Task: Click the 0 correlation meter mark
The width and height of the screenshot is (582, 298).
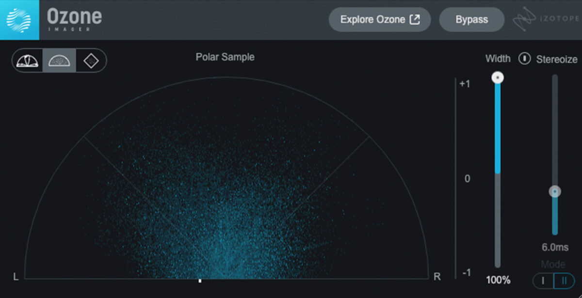Action: click(x=468, y=179)
